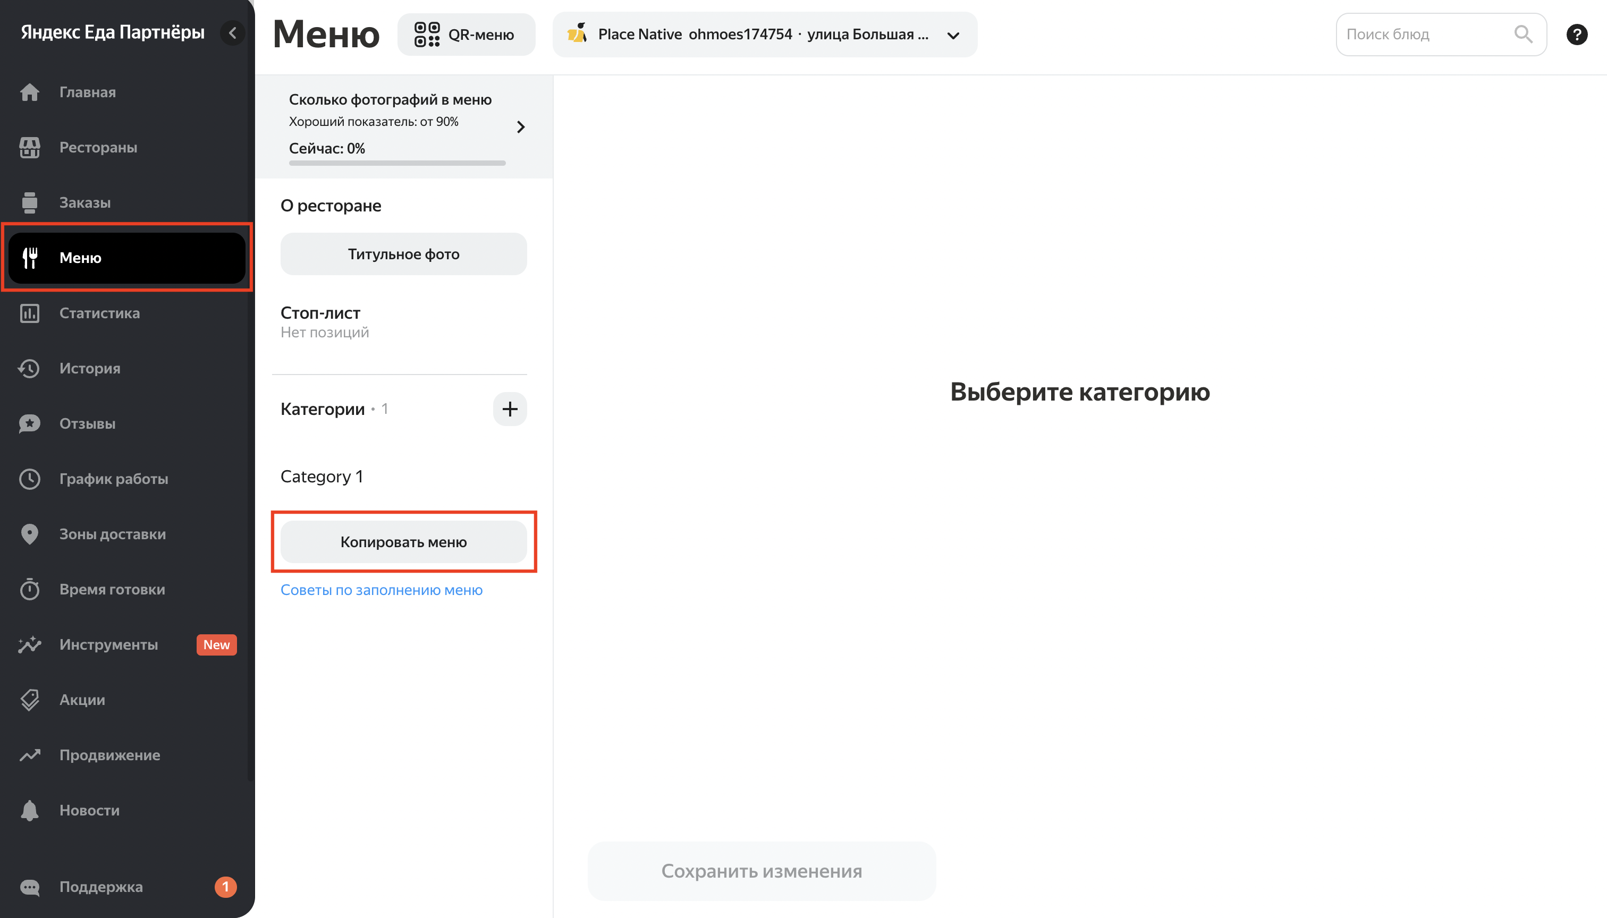The width and height of the screenshot is (1607, 918).
Task: Open Заказы section
Action: (127, 202)
